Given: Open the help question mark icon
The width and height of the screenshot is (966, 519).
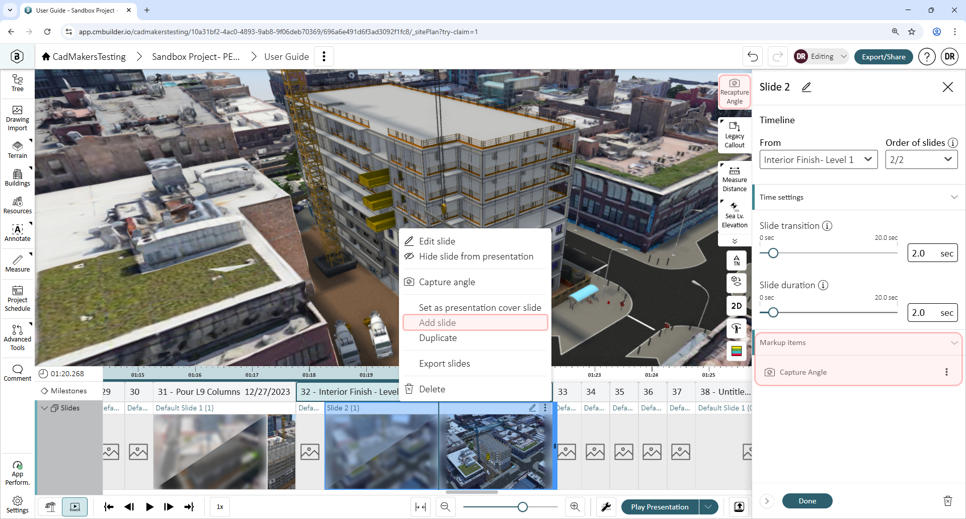Looking at the screenshot, I should 927,56.
